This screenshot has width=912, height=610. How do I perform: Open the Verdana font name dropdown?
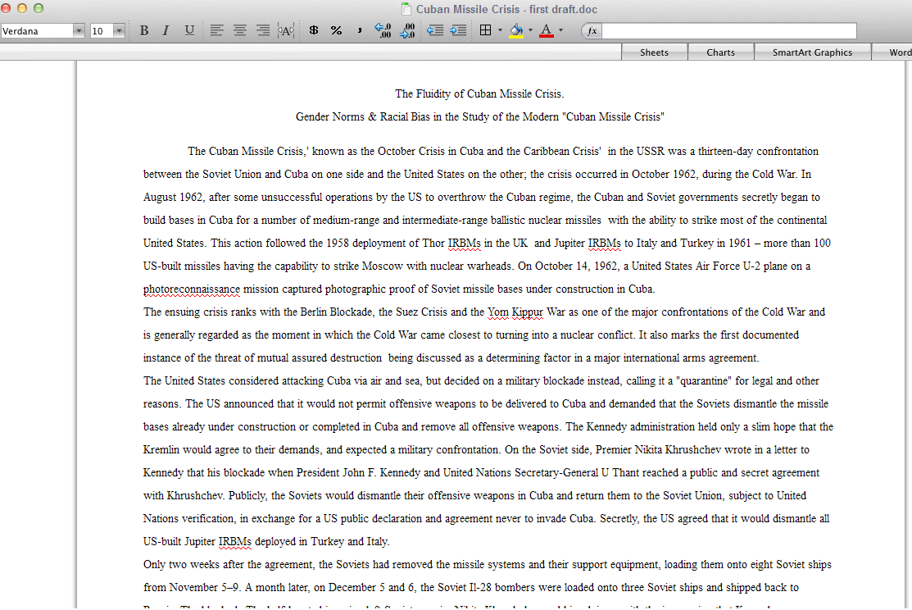[79, 31]
